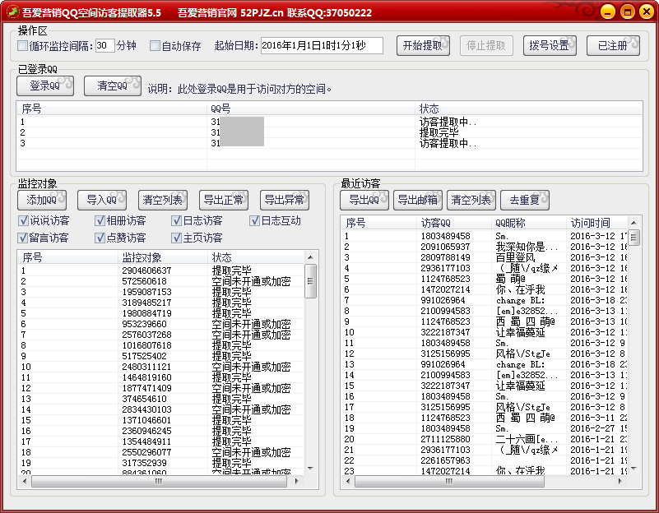Export normal results via 导出正常
This screenshot has width=659, height=513.
pos(223,200)
